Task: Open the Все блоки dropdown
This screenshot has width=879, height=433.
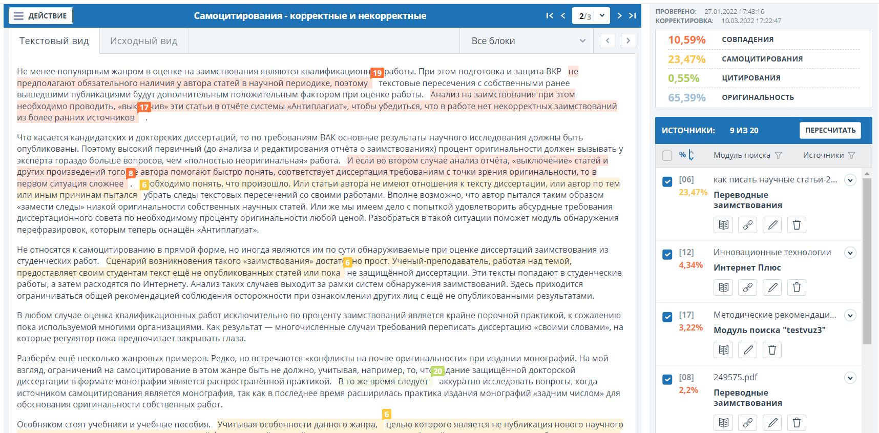Action: (x=526, y=41)
